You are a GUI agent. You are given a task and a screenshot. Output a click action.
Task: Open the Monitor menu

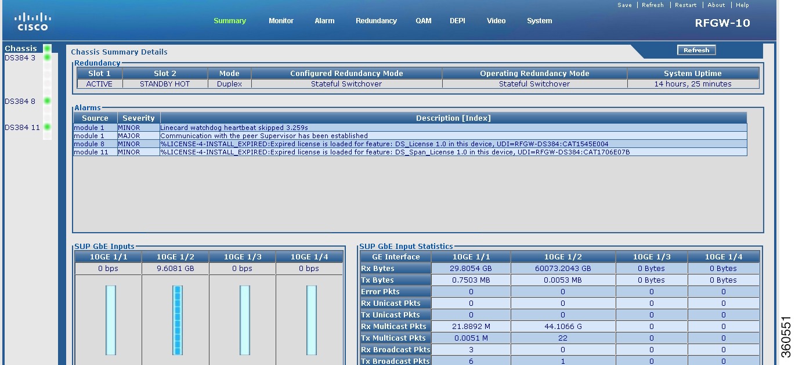[281, 21]
